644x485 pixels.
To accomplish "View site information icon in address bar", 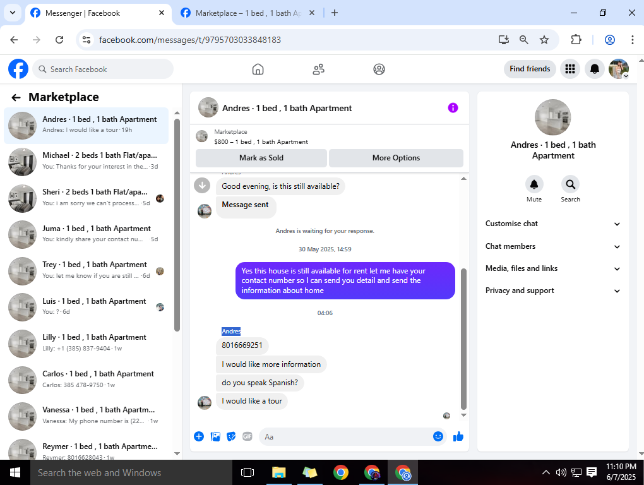I will 86,40.
